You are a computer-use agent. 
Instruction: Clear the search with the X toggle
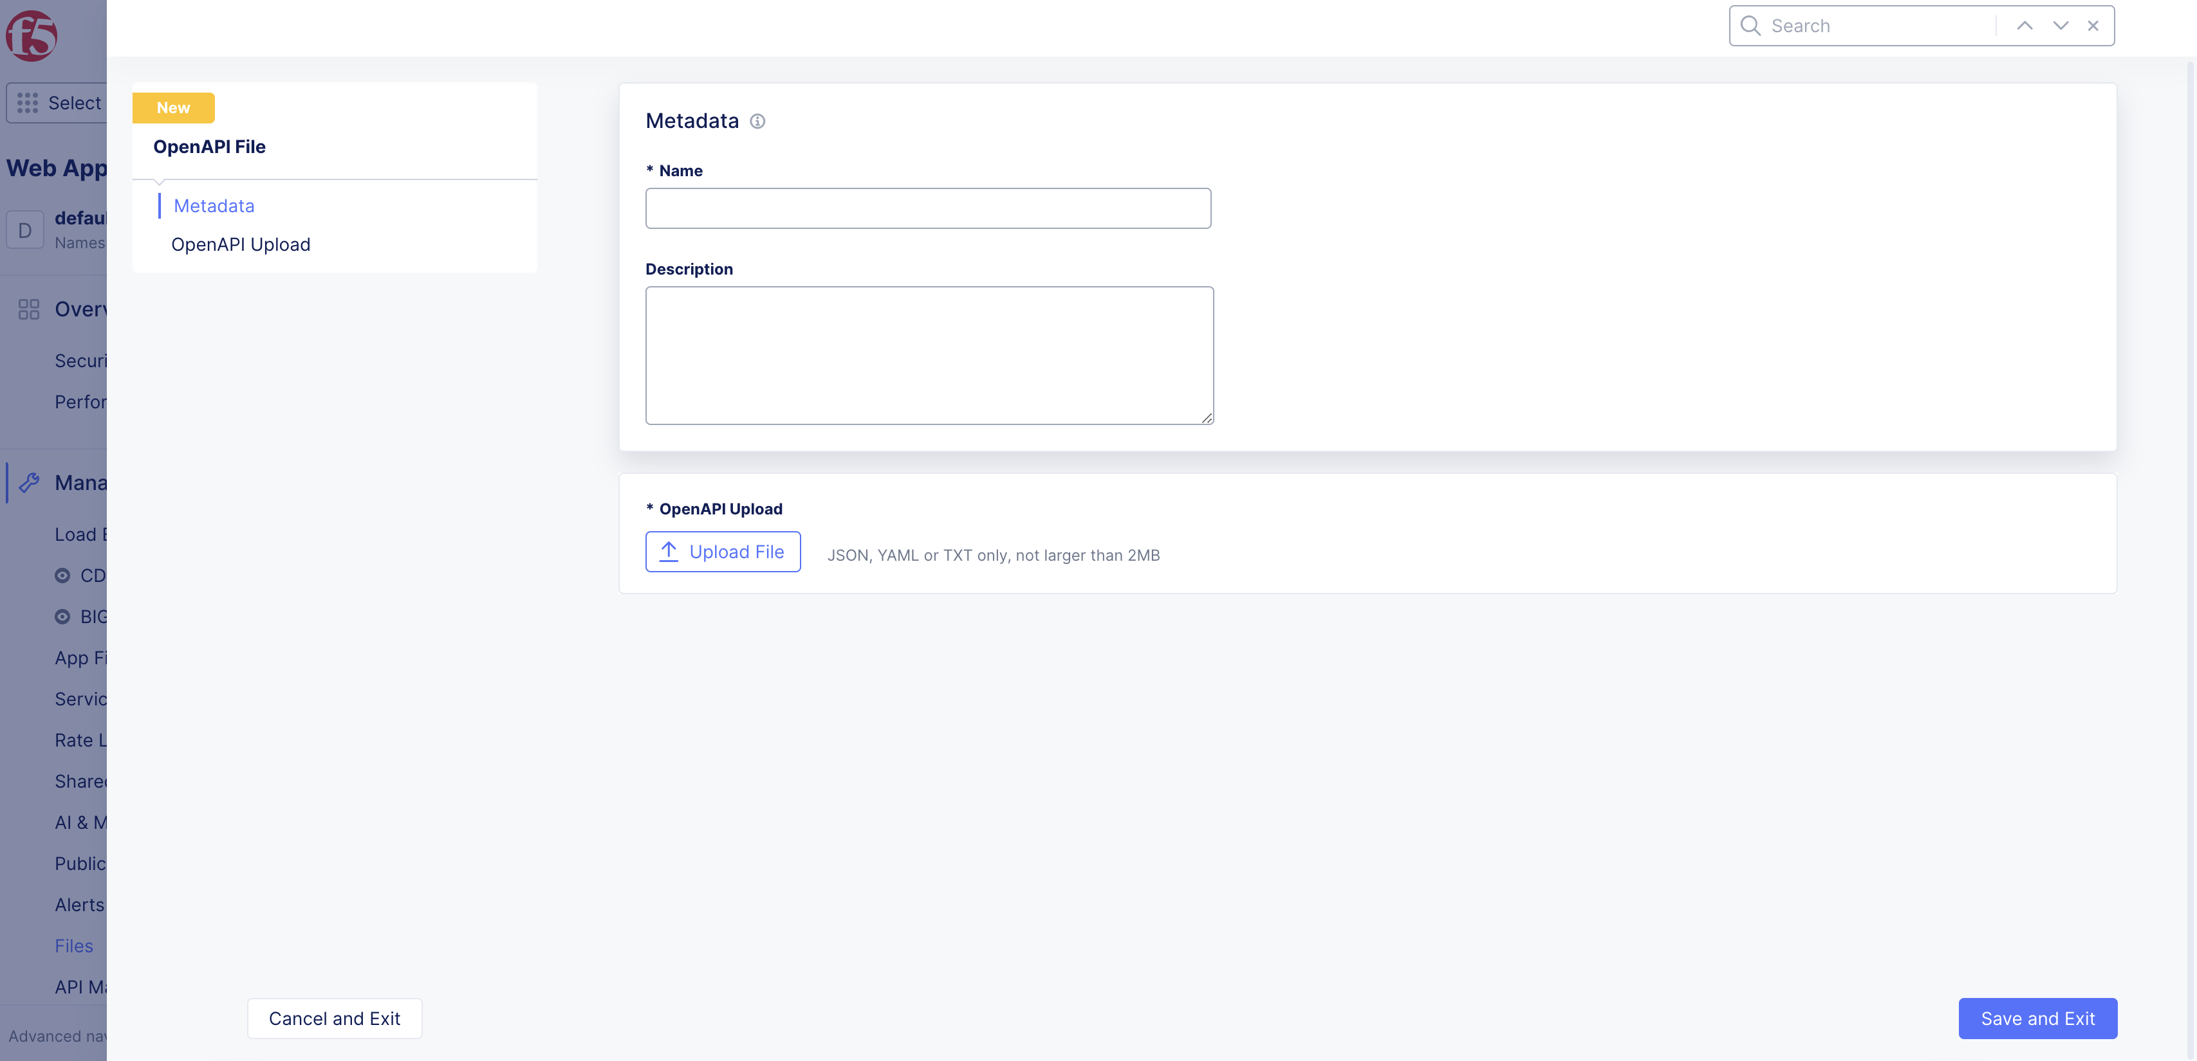pyautogui.click(x=2094, y=26)
